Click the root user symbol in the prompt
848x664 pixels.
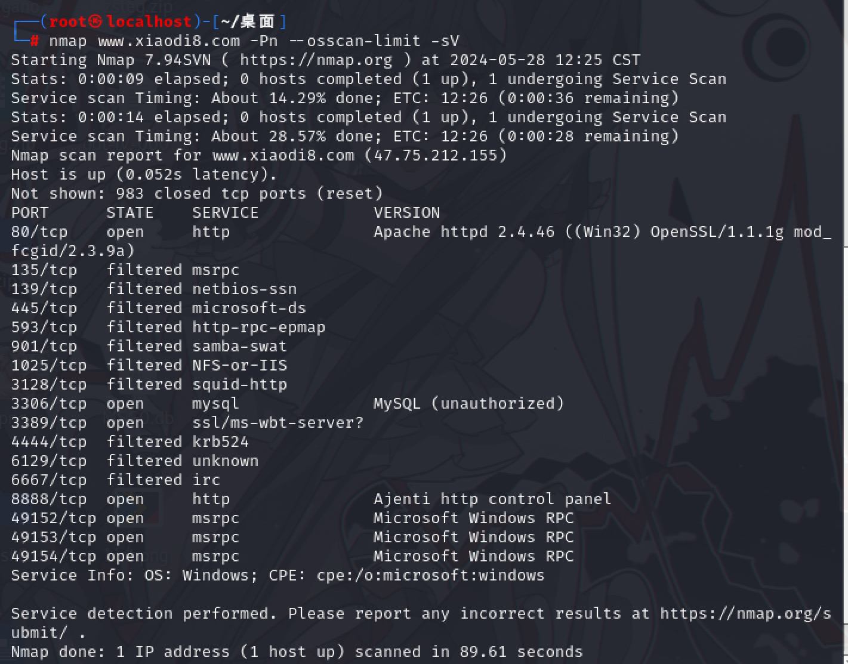click(x=95, y=21)
